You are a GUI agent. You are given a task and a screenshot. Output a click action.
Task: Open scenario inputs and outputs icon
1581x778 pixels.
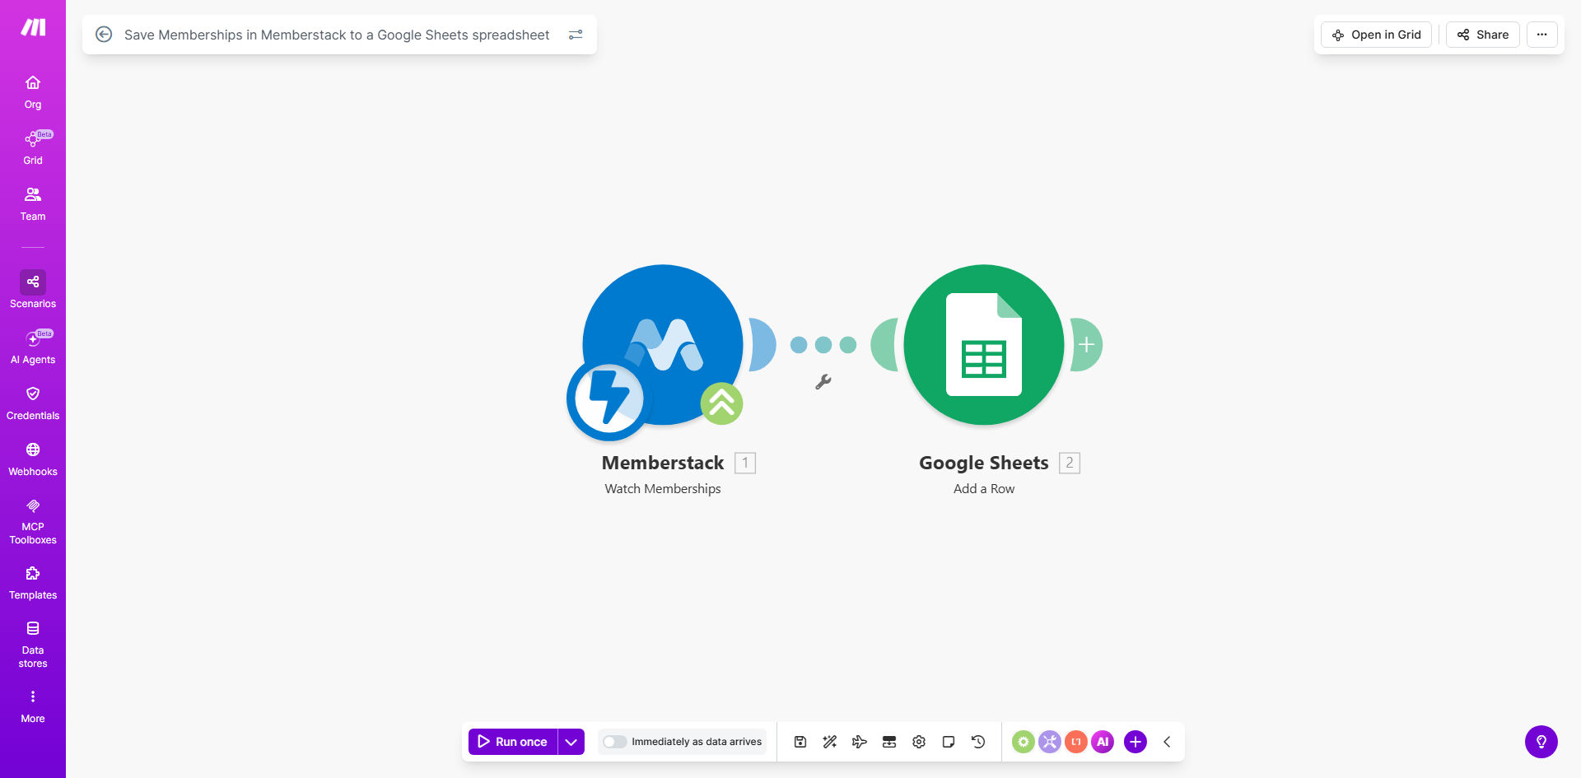pos(889,742)
